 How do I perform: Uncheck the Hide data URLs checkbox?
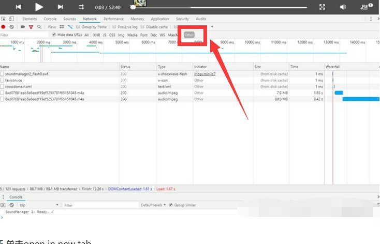54,35
